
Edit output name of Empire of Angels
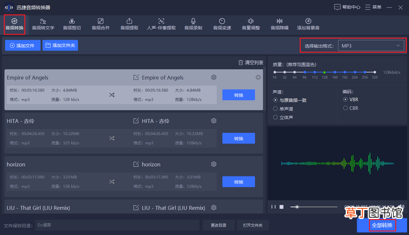pos(136,77)
